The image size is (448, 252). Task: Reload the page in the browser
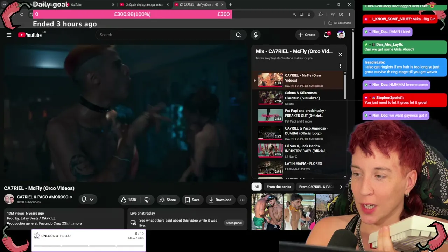(x=22, y=14)
